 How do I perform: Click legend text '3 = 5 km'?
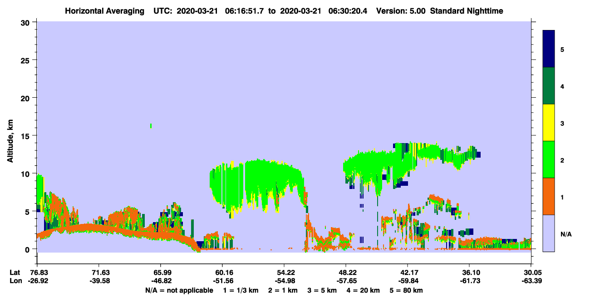pyautogui.click(x=322, y=290)
